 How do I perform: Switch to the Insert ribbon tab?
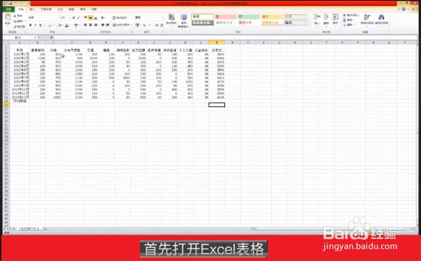(x=32, y=9)
